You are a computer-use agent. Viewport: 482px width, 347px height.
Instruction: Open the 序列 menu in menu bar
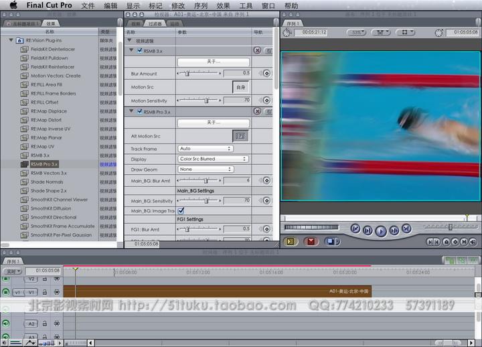coord(201,5)
